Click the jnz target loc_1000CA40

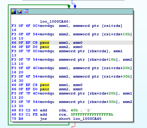pos(87,119)
